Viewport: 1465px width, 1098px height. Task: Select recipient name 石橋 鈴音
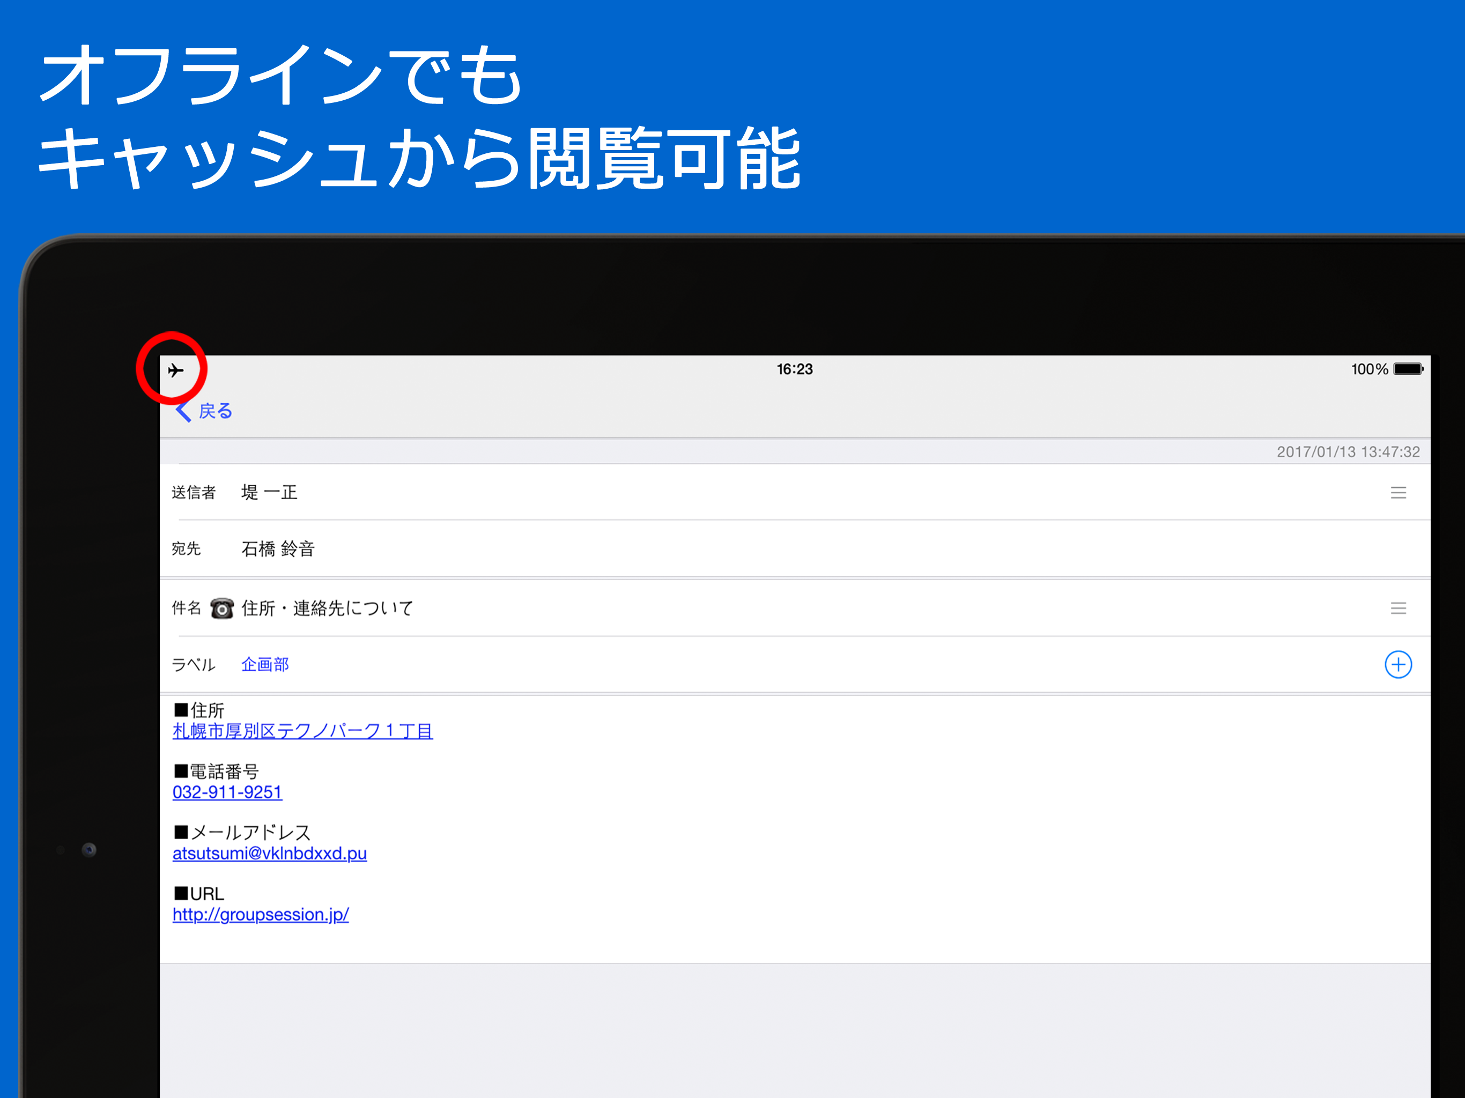pos(277,549)
